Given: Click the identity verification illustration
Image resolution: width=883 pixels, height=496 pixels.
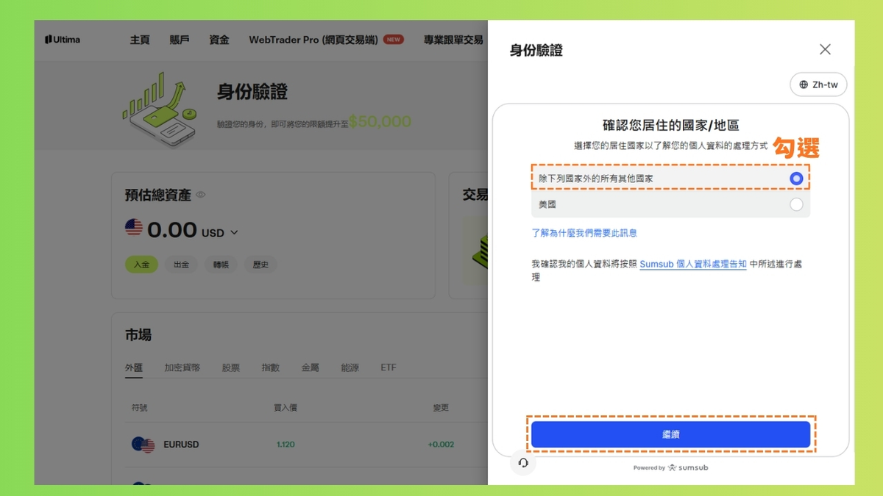Looking at the screenshot, I should point(160,109).
